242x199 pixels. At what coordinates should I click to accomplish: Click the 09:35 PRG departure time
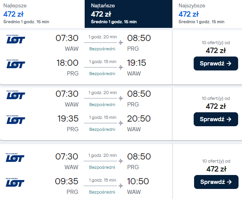pos(67,181)
